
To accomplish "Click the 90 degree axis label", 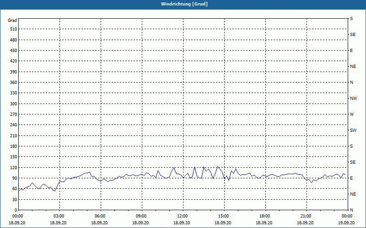I will click(x=15, y=178).
